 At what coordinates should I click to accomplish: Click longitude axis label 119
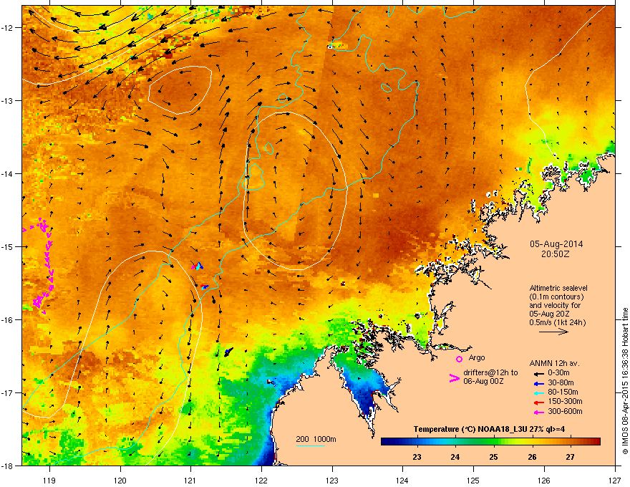(x=49, y=481)
